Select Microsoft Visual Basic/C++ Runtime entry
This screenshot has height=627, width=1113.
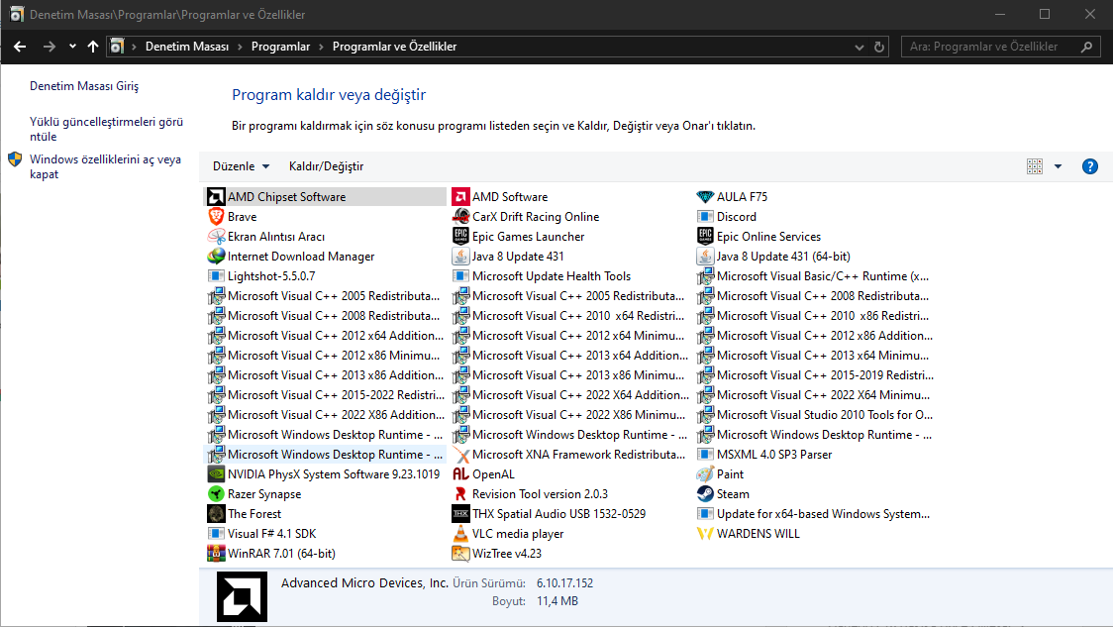813,276
